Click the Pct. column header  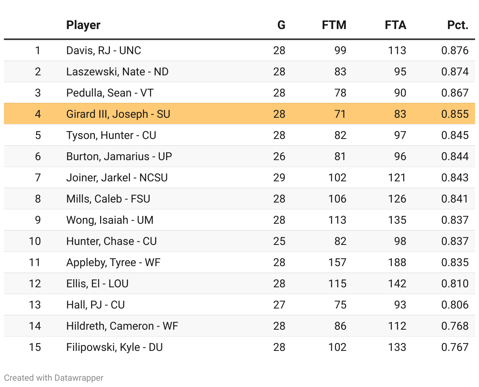click(457, 25)
